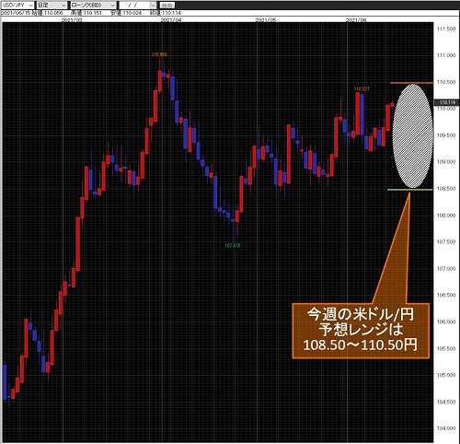Click the 105.000 price axis label
Image resolution: width=460 pixels, height=444 pixels.
tap(446, 375)
